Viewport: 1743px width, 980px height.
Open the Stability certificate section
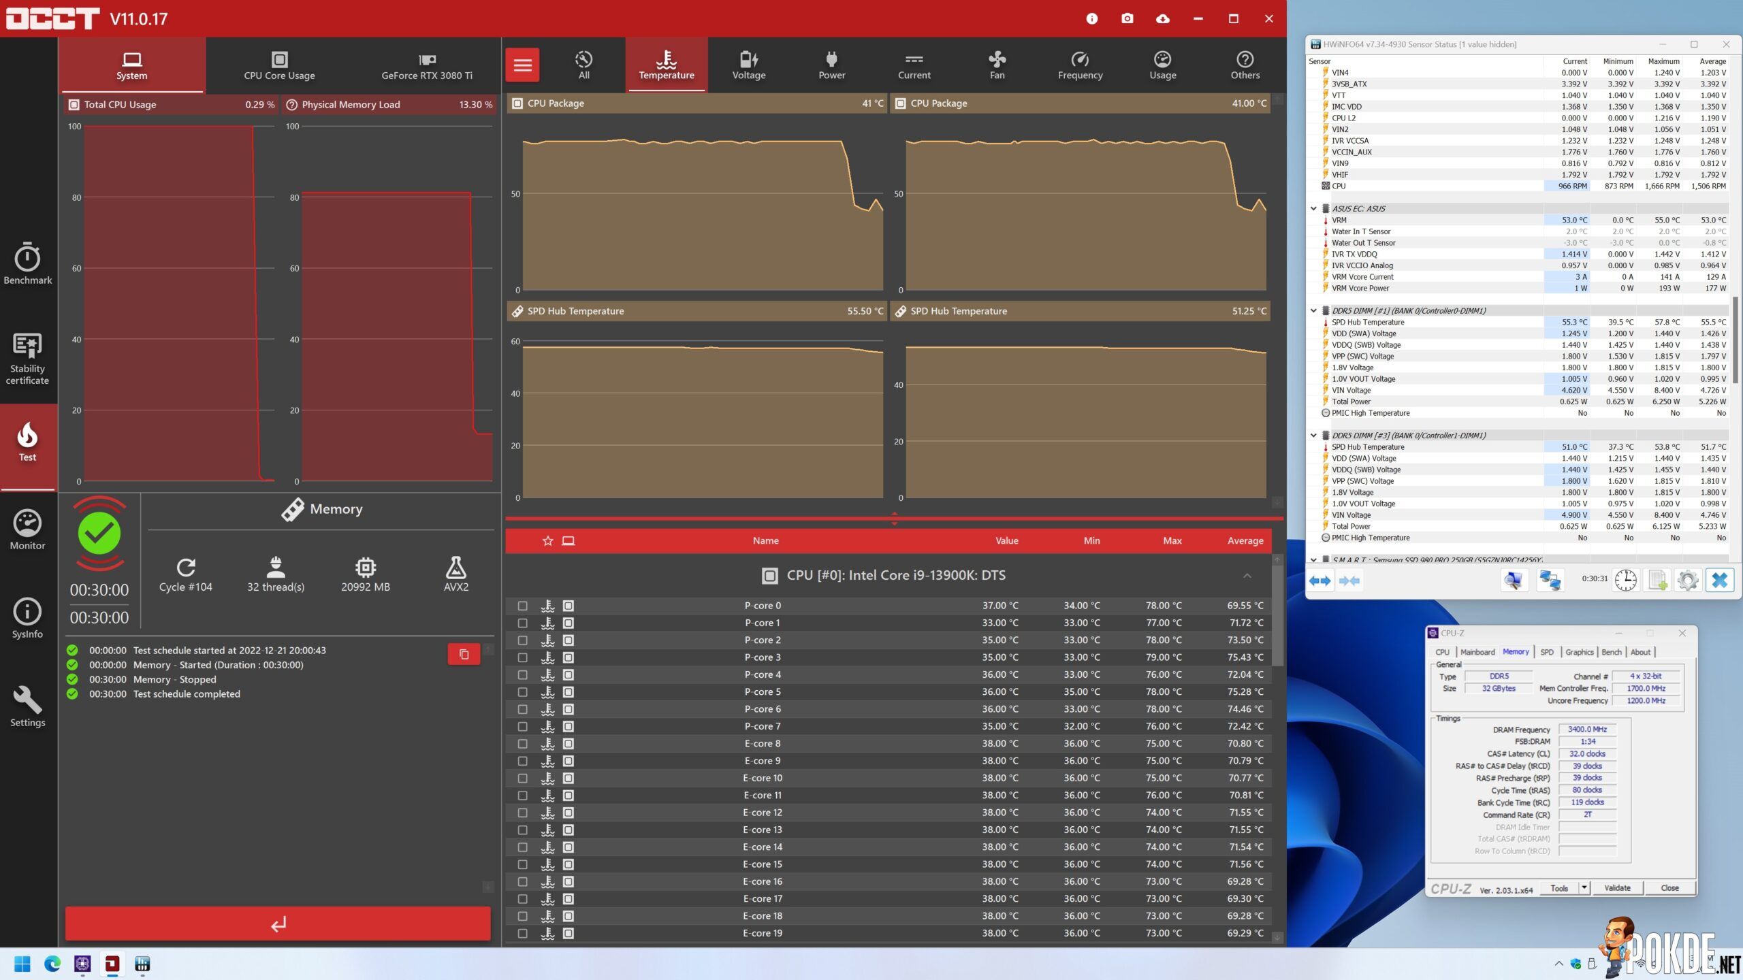27,359
